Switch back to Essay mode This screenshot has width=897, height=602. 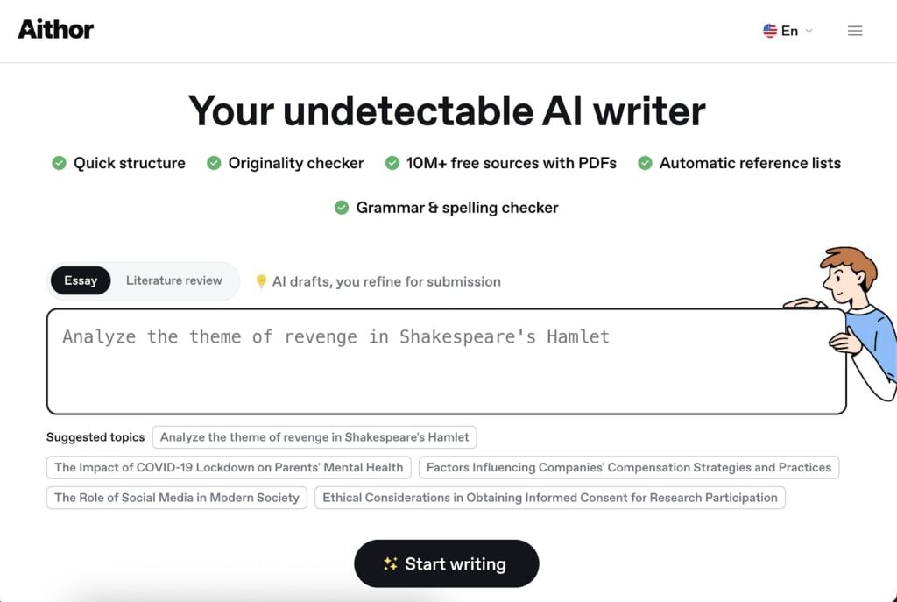(x=80, y=280)
